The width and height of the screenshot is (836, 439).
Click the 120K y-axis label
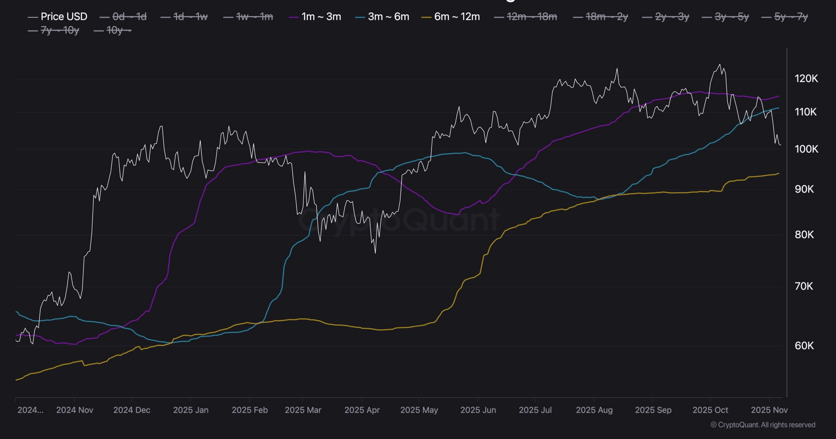[x=806, y=79]
